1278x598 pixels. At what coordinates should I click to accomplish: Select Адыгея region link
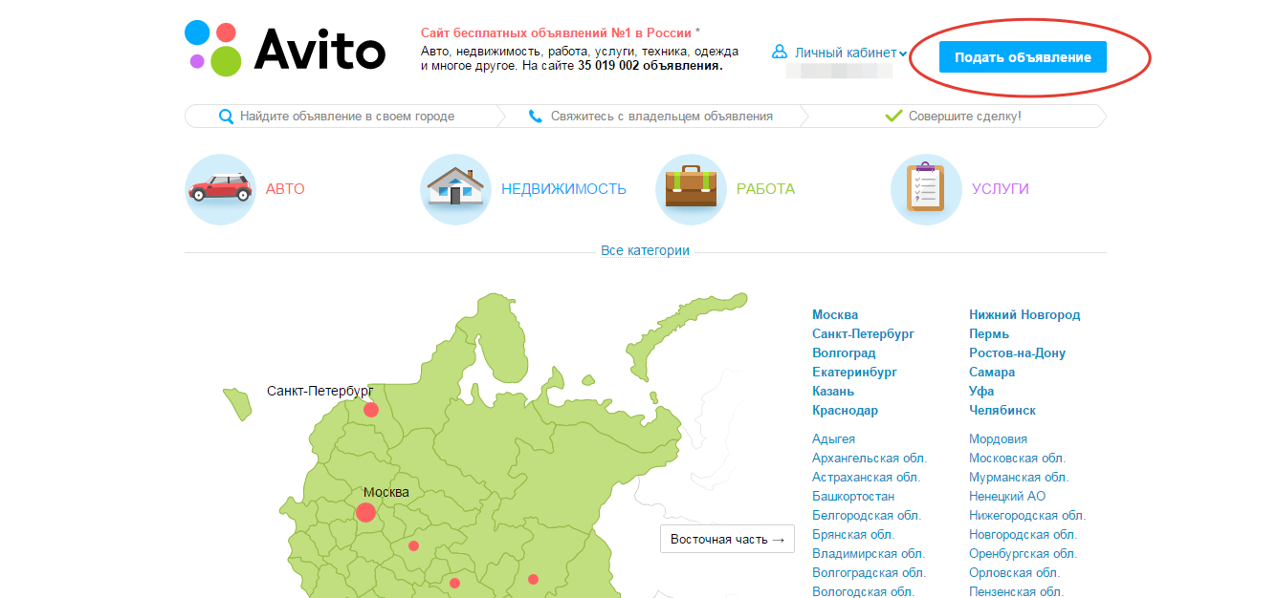click(833, 438)
